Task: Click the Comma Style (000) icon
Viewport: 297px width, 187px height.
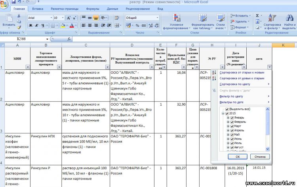Action: [144, 26]
